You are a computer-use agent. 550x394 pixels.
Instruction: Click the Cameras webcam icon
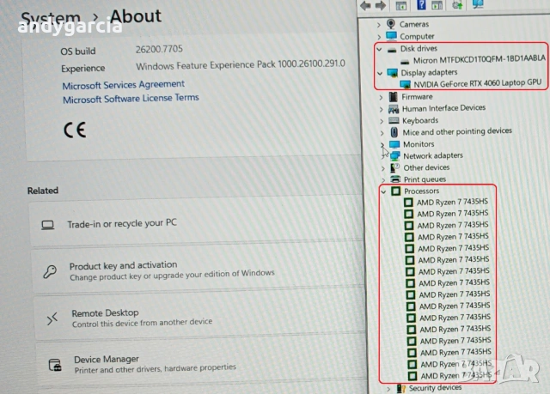click(x=392, y=25)
